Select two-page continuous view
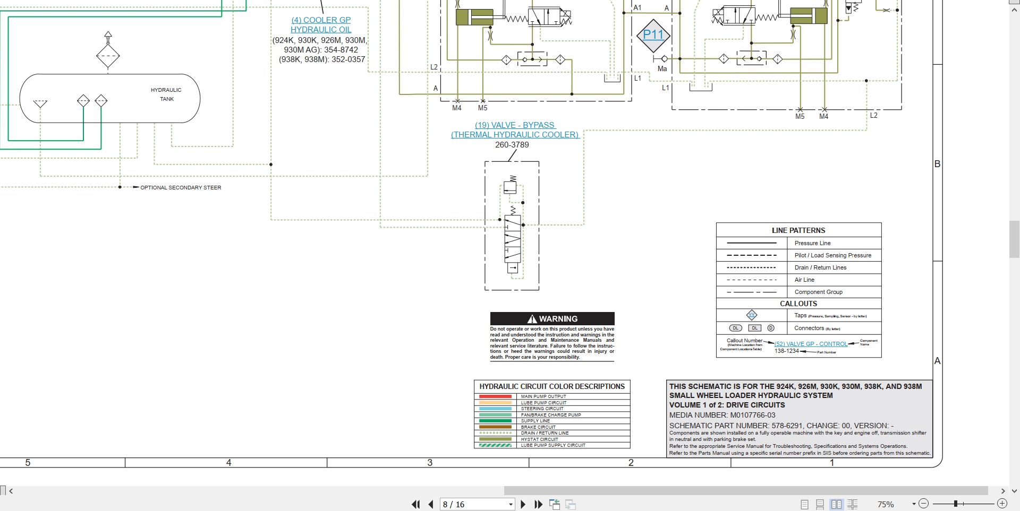The image size is (1020, 511). click(853, 504)
